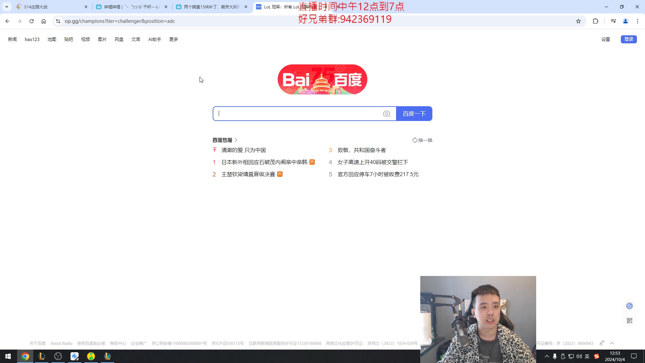This screenshot has height=363, width=645.
Task: Open the About Baidu footer link
Action: [x=61, y=344]
